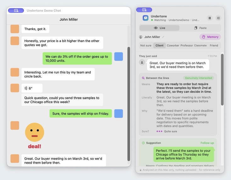Click the suggested reply about Chicago samples
Screen dimensions: 231x180
pyautogui.click(x=183, y=155)
